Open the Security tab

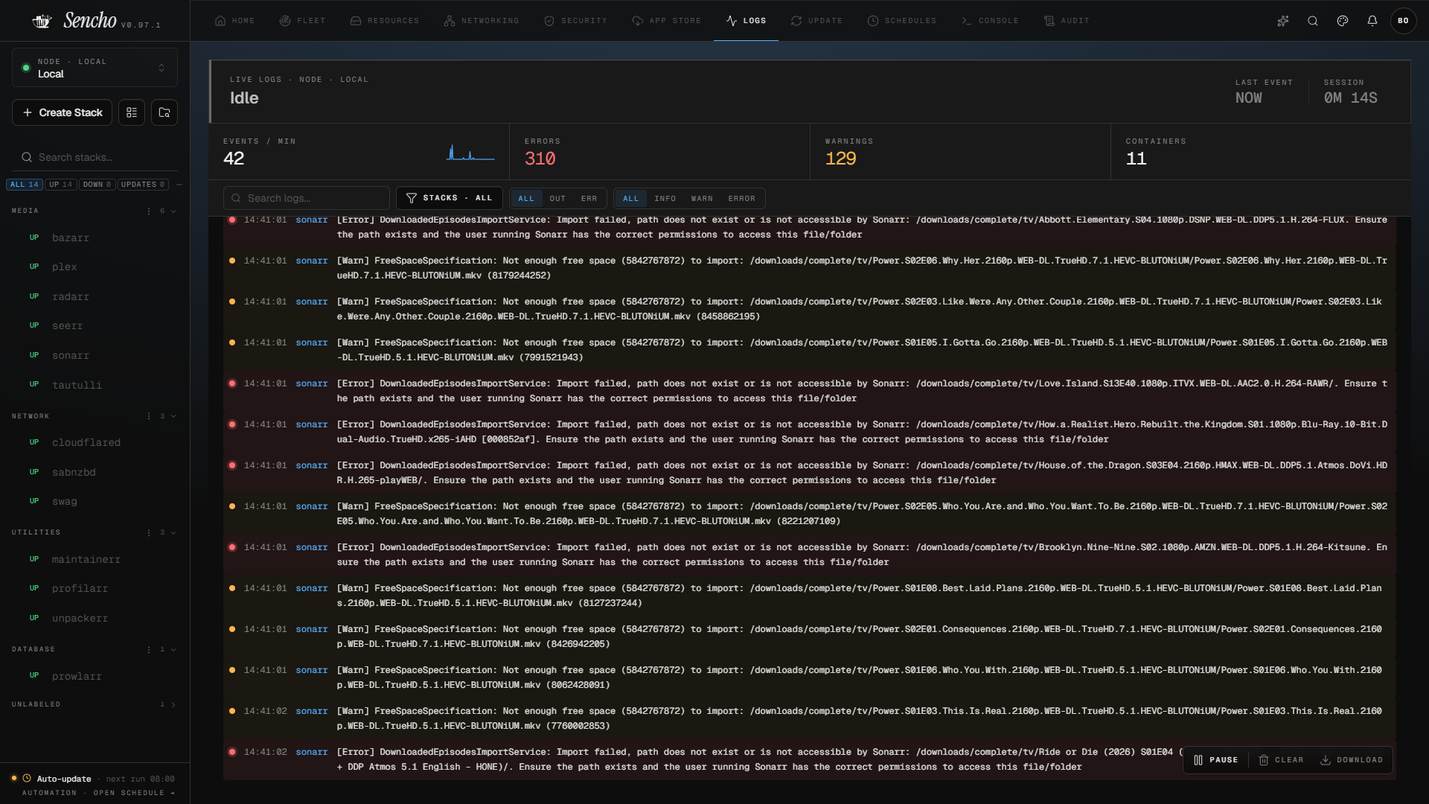(x=576, y=21)
